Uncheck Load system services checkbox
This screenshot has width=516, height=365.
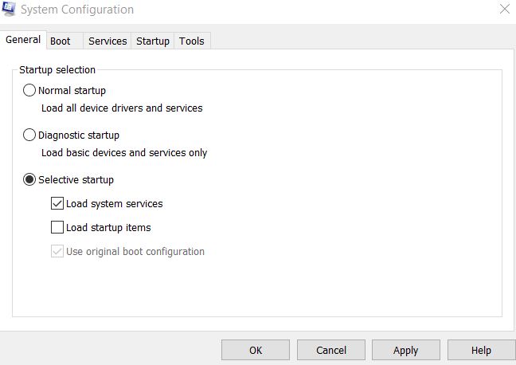point(57,203)
